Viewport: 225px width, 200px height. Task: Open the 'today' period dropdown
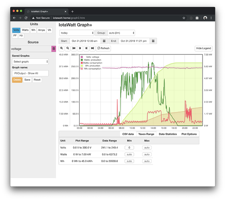[77, 33]
